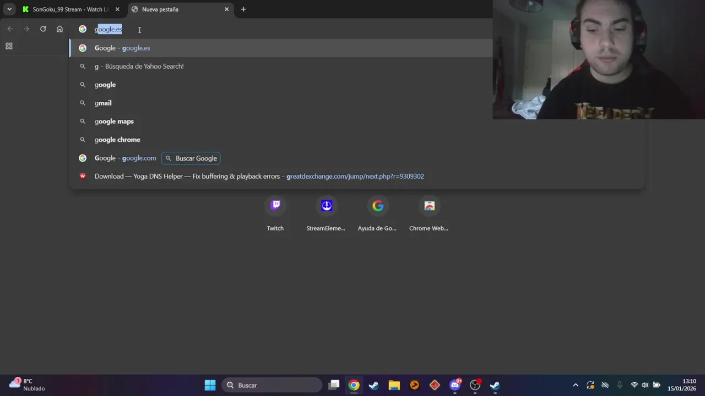
Task: Click the microphone tray icon
Action: click(620, 385)
